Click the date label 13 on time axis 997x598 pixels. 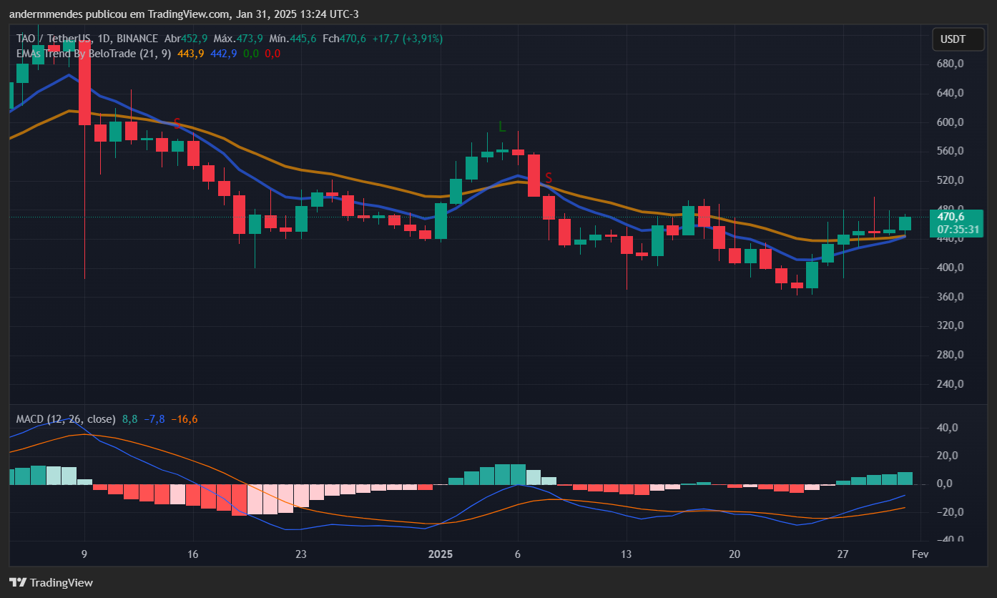pyautogui.click(x=627, y=554)
